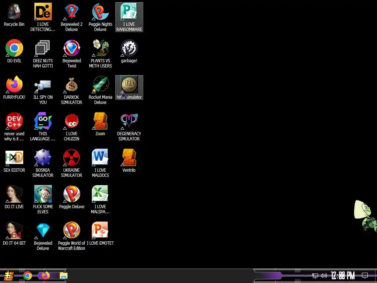This screenshot has width=377, height=283.
Task: Open the volume tray icon
Action: tap(324, 276)
